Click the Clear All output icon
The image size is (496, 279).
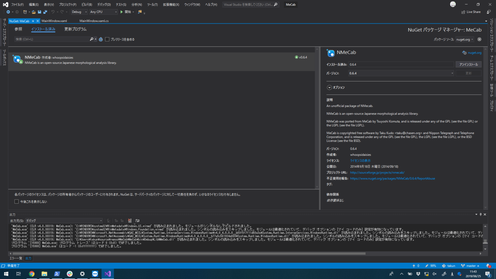130,221
